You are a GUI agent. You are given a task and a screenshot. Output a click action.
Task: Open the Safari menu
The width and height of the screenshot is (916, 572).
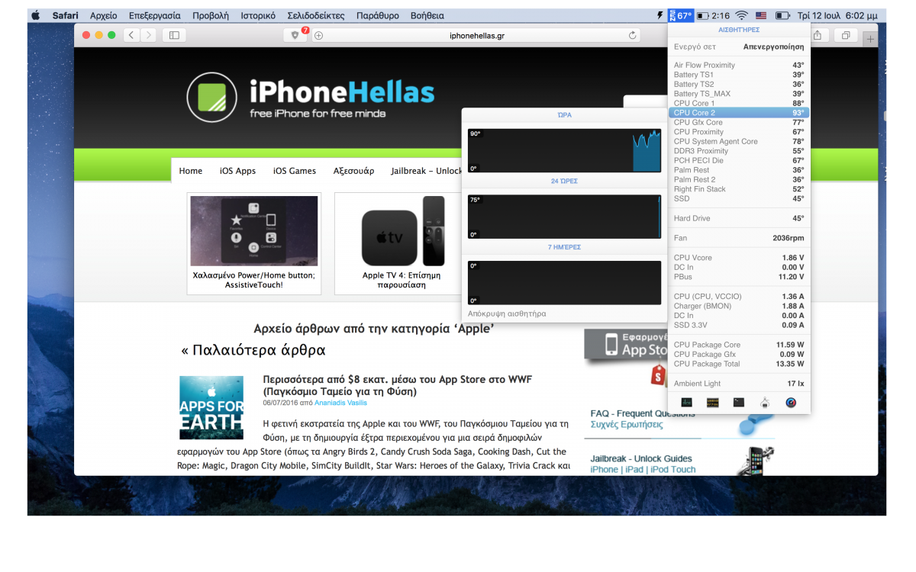(x=65, y=15)
